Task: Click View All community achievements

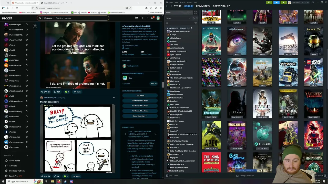Action: (153, 84)
